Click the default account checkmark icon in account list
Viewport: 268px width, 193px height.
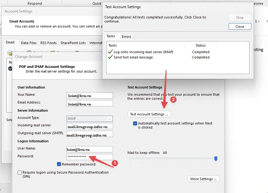click(x=10, y=69)
